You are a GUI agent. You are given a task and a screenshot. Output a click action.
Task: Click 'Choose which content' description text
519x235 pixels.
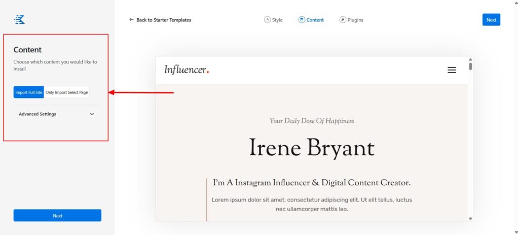(x=55, y=65)
